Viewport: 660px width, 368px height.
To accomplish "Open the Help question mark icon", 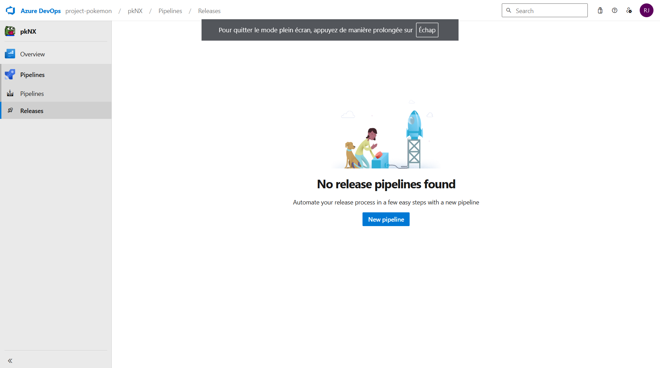I will 614,11.
